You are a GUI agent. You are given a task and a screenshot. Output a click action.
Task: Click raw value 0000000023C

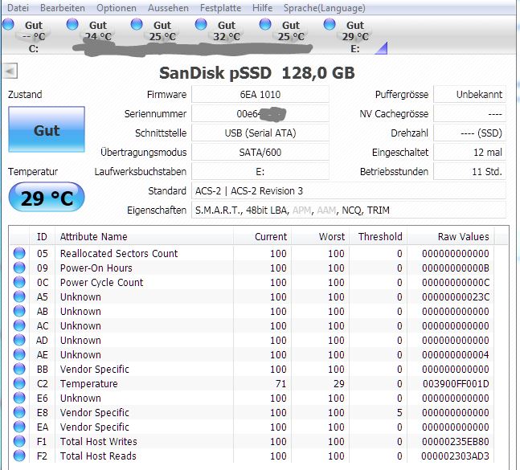[x=456, y=297]
